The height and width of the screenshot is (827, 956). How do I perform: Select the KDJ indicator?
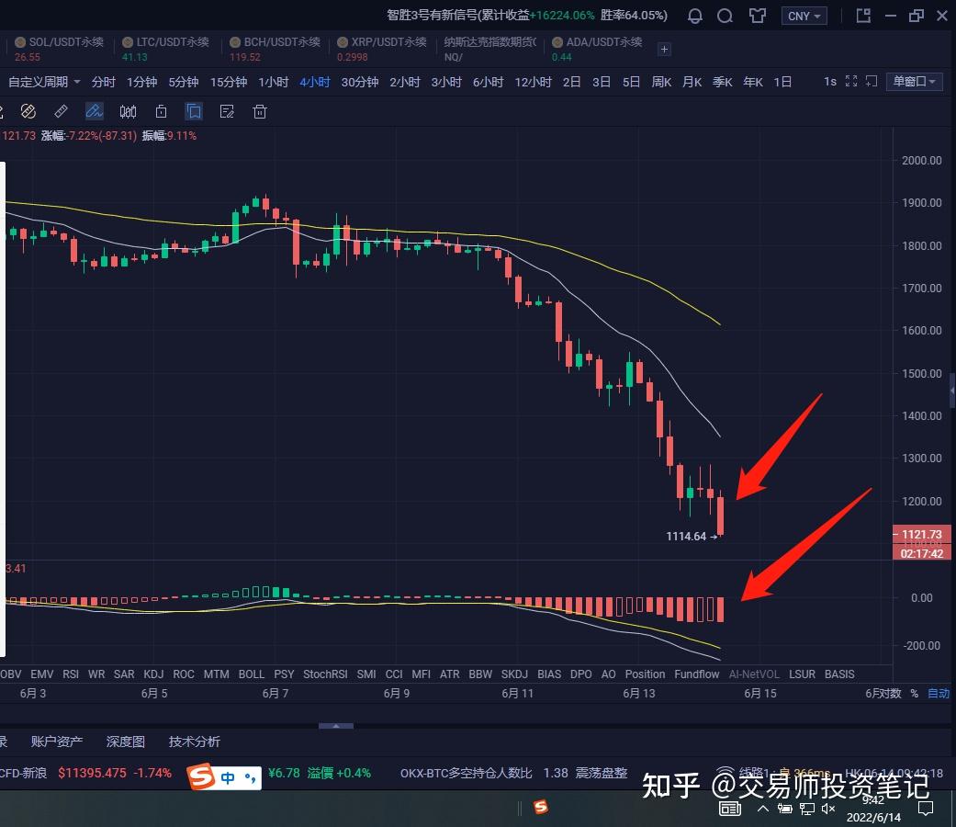click(x=153, y=674)
